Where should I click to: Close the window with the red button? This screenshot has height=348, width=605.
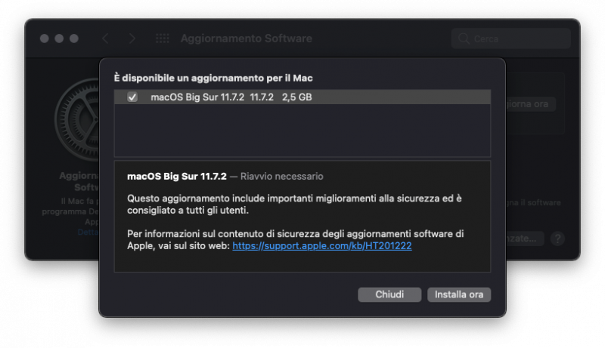pyautogui.click(x=45, y=38)
